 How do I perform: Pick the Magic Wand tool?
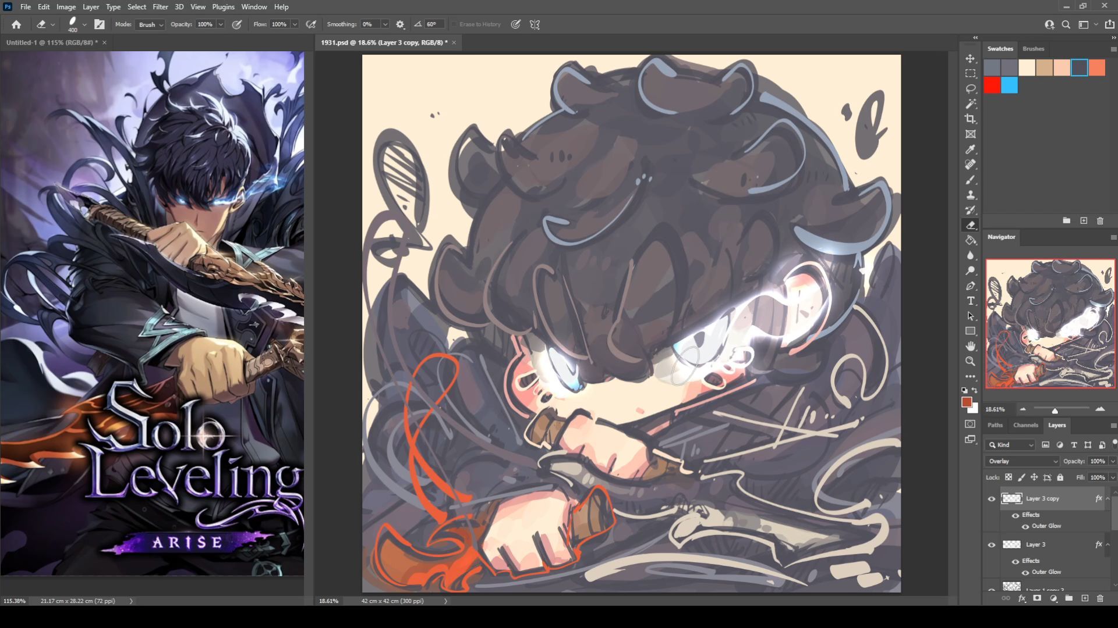tap(970, 104)
